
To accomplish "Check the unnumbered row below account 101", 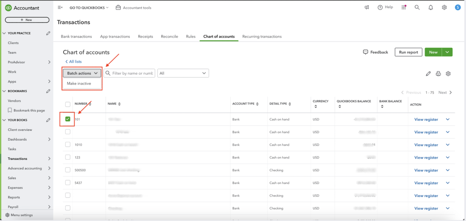I will 68,132.
